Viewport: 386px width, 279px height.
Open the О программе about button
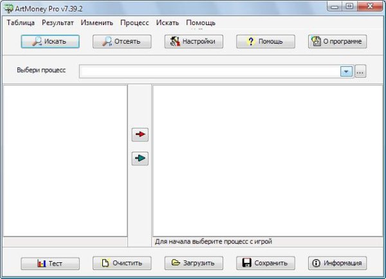click(x=337, y=41)
